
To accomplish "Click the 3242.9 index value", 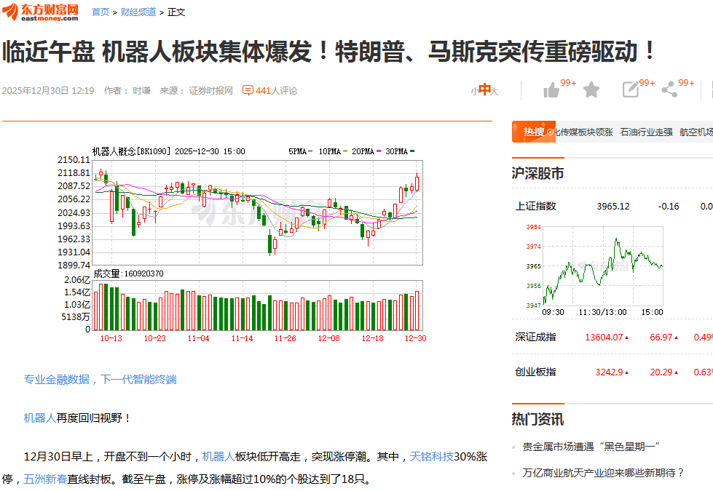I will tap(609, 372).
